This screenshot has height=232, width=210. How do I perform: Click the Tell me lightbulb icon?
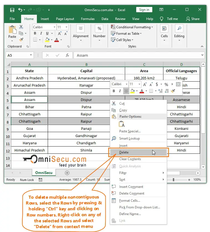tap(161, 19)
